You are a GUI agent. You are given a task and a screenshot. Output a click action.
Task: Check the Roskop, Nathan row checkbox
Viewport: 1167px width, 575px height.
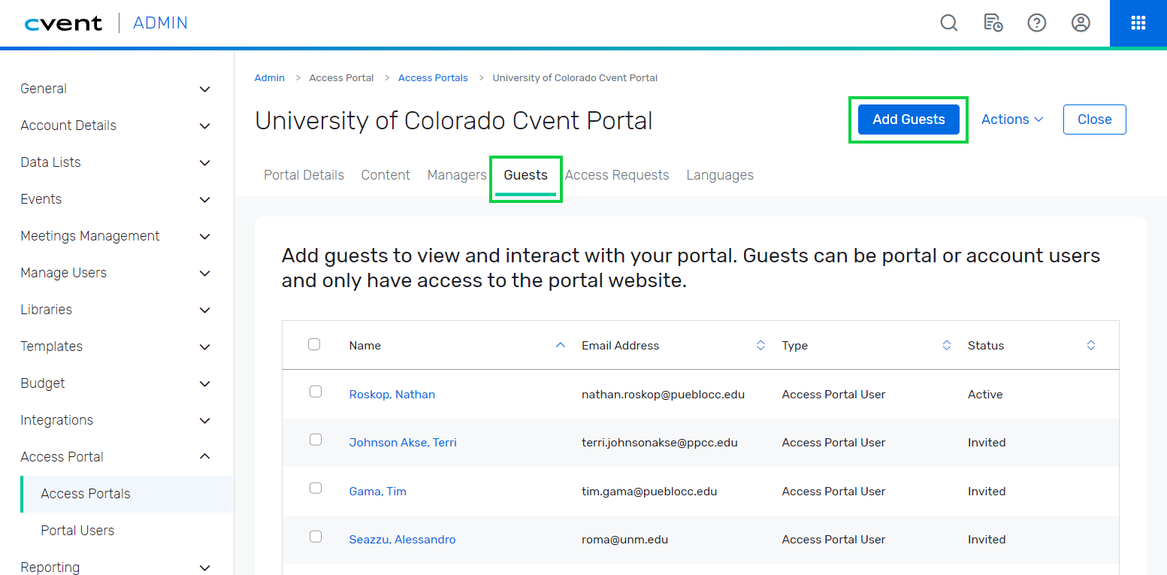click(x=316, y=392)
